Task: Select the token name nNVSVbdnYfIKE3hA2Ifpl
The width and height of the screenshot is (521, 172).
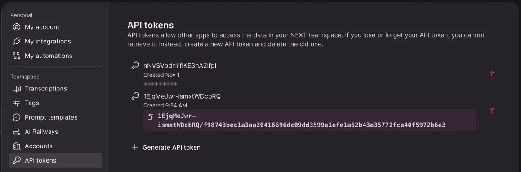Action: point(180,66)
